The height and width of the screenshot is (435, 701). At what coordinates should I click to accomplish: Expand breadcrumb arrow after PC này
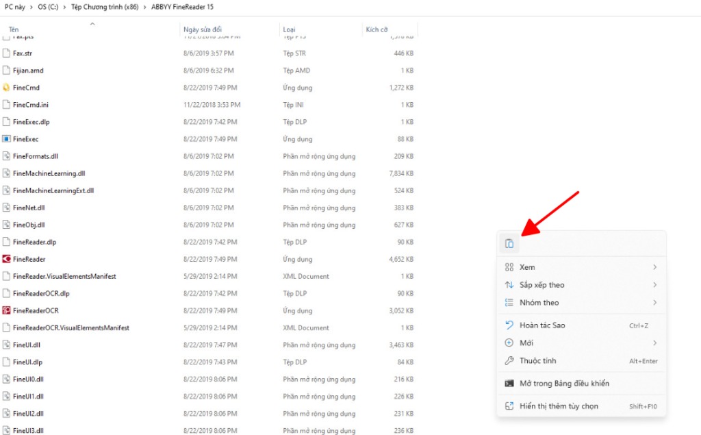point(31,7)
